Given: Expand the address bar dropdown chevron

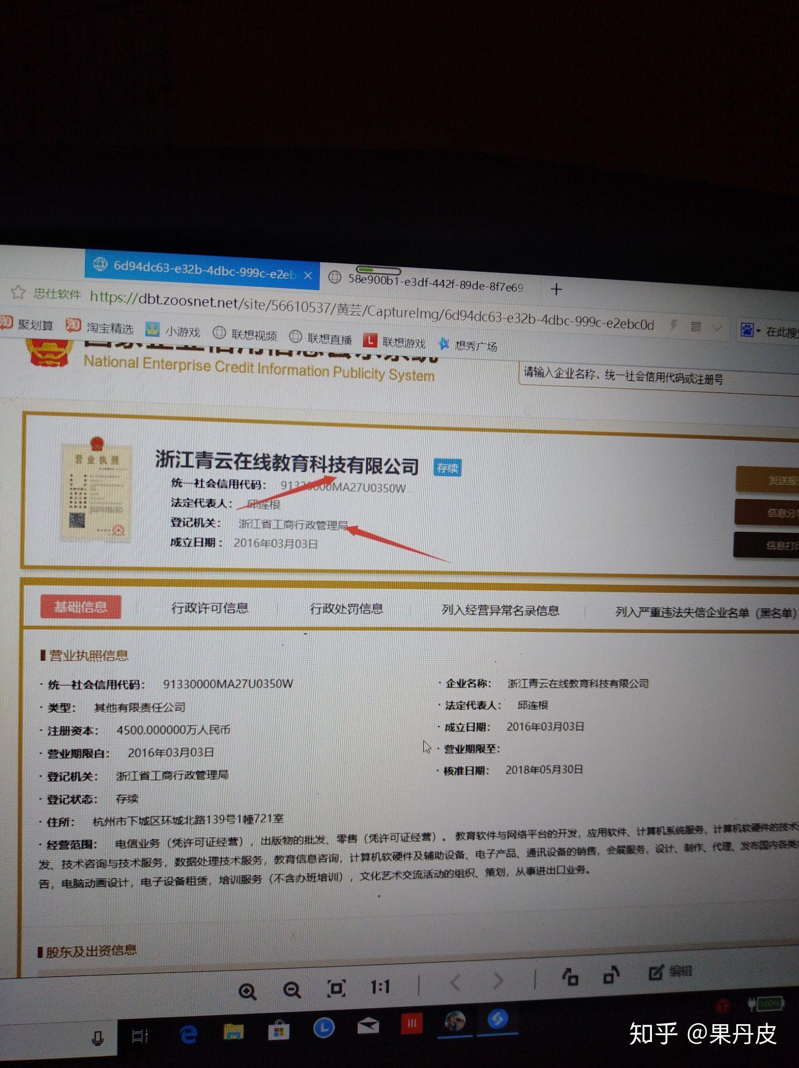Looking at the screenshot, I should point(717,327).
